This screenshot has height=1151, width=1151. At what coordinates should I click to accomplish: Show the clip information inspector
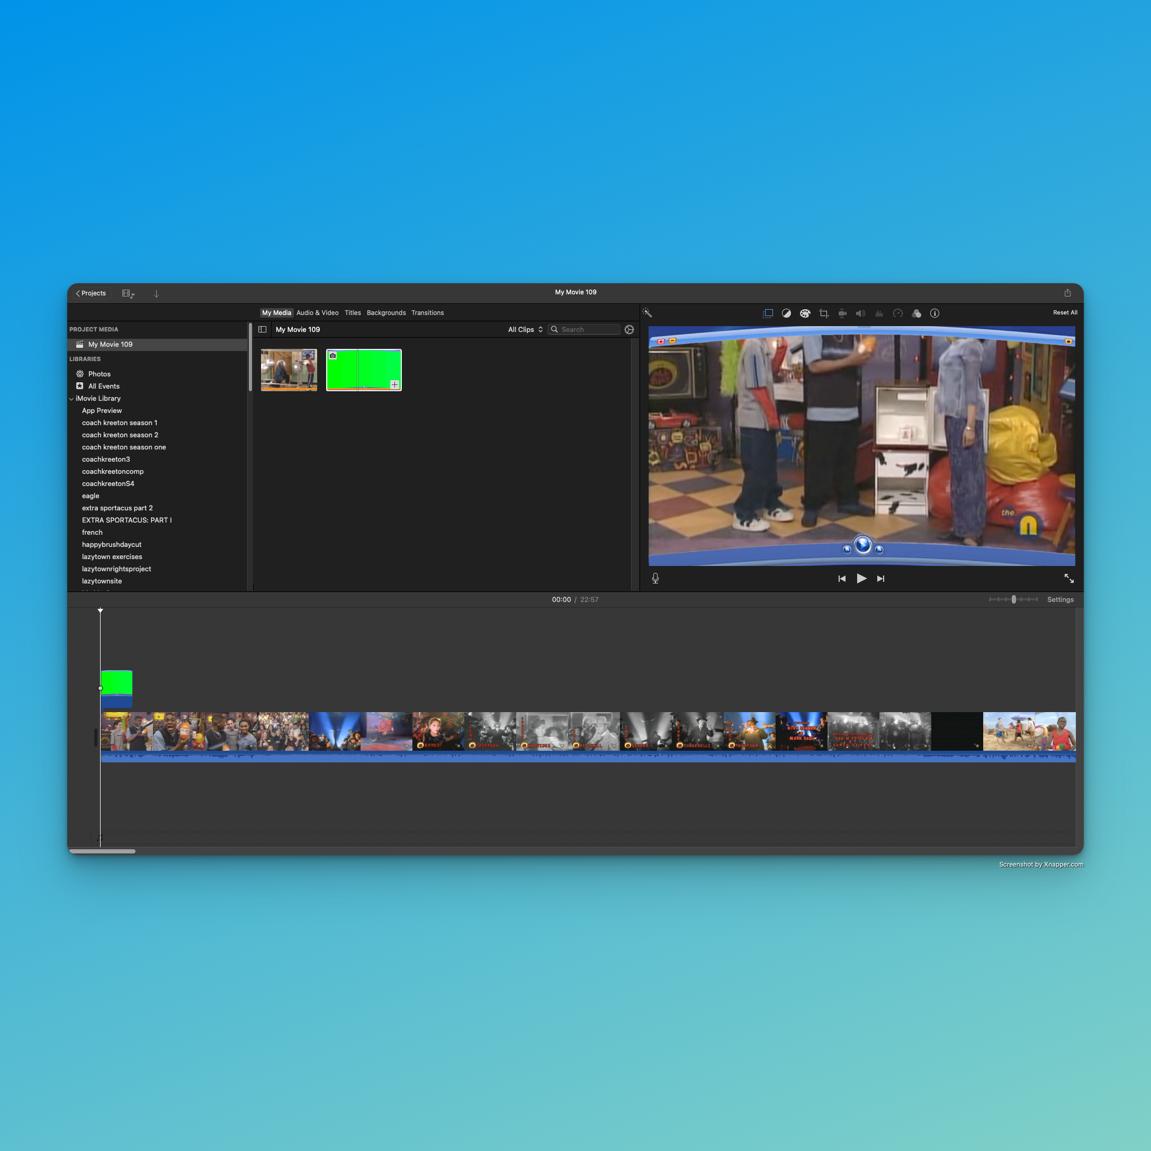(935, 313)
